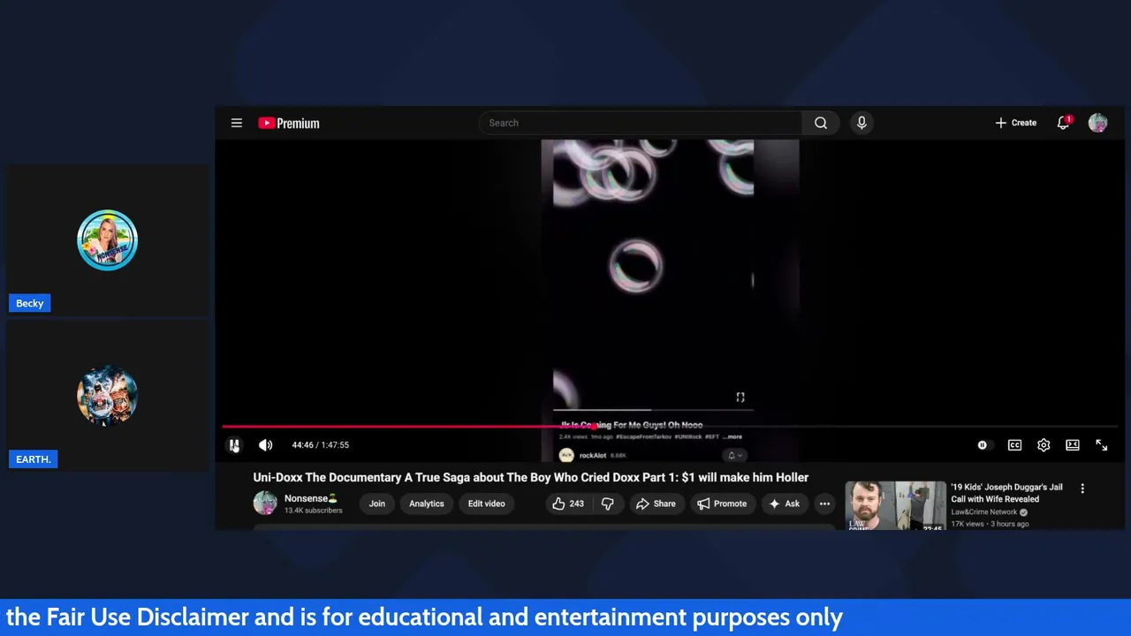Open the notifications bell
This screenshot has width=1131, height=636.
pyautogui.click(x=1063, y=123)
